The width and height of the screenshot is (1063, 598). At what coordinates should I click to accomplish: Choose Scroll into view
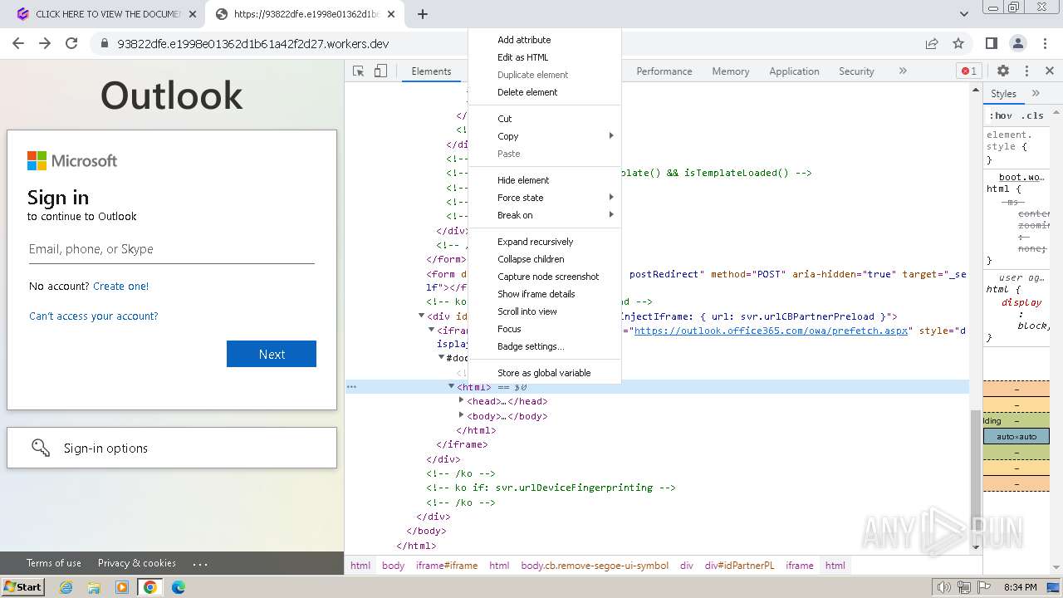pos(545,311)
